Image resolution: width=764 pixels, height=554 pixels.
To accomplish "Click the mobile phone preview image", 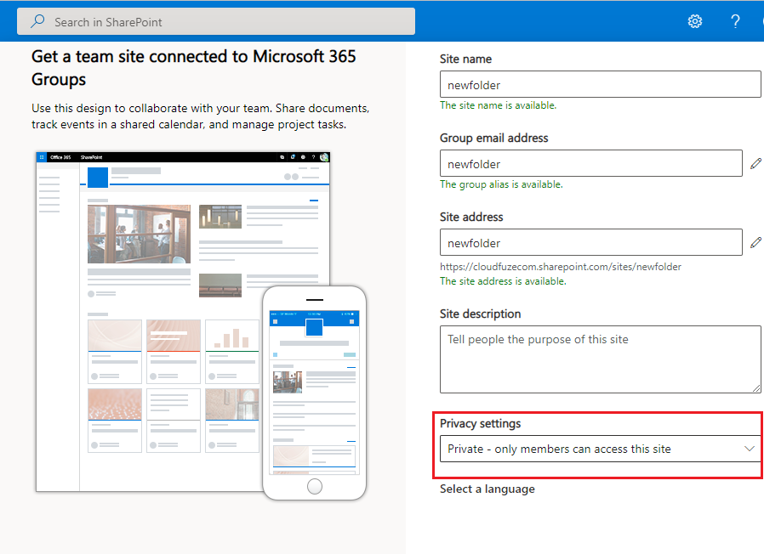I will click(314, 393).
